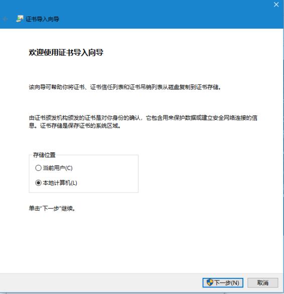
Task: Click gray footer bar left of 下一步
Action: pos(101,283)
